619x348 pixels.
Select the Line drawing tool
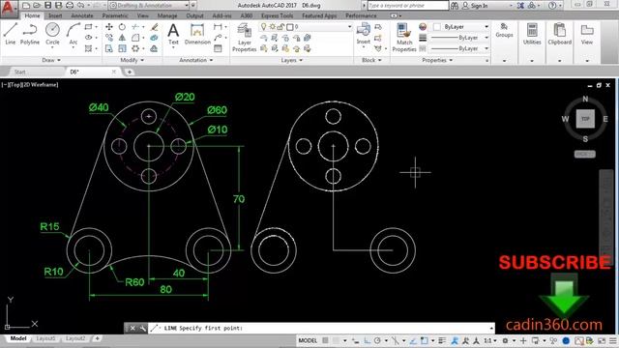click(11, 34)
